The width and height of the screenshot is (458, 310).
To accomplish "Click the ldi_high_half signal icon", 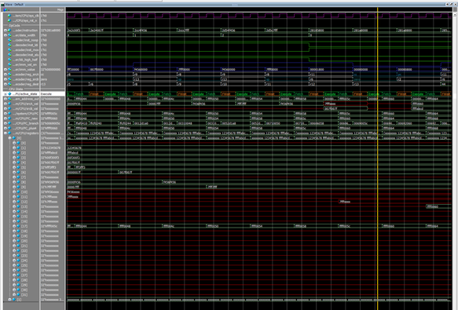I will point(9,60).
